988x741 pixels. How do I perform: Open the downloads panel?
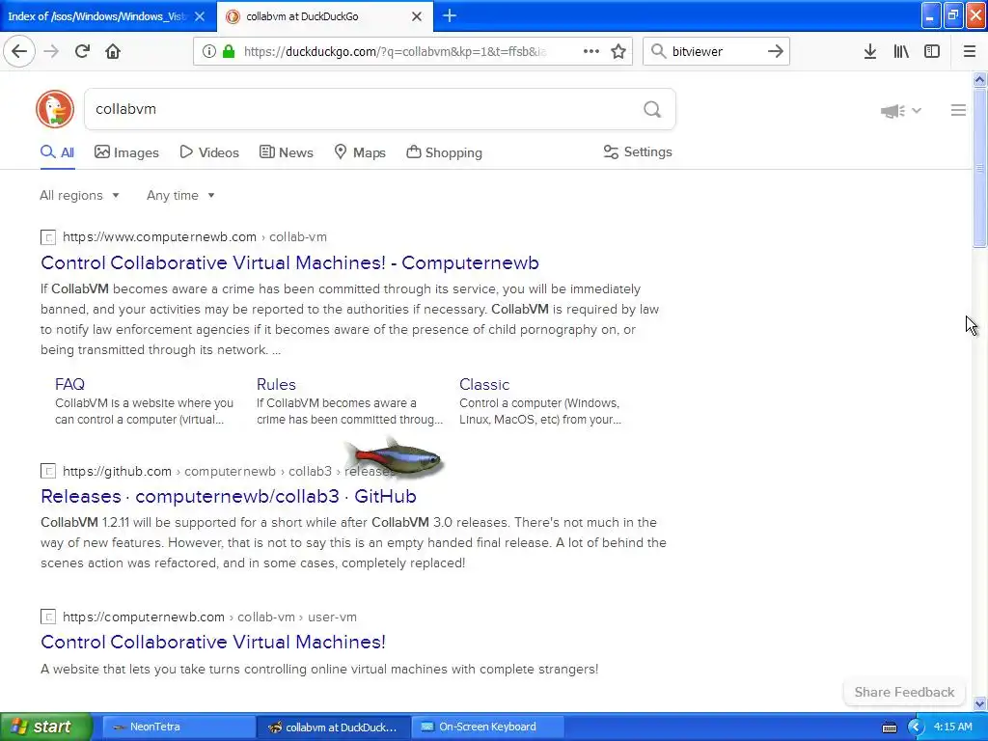tap(869, 51)
